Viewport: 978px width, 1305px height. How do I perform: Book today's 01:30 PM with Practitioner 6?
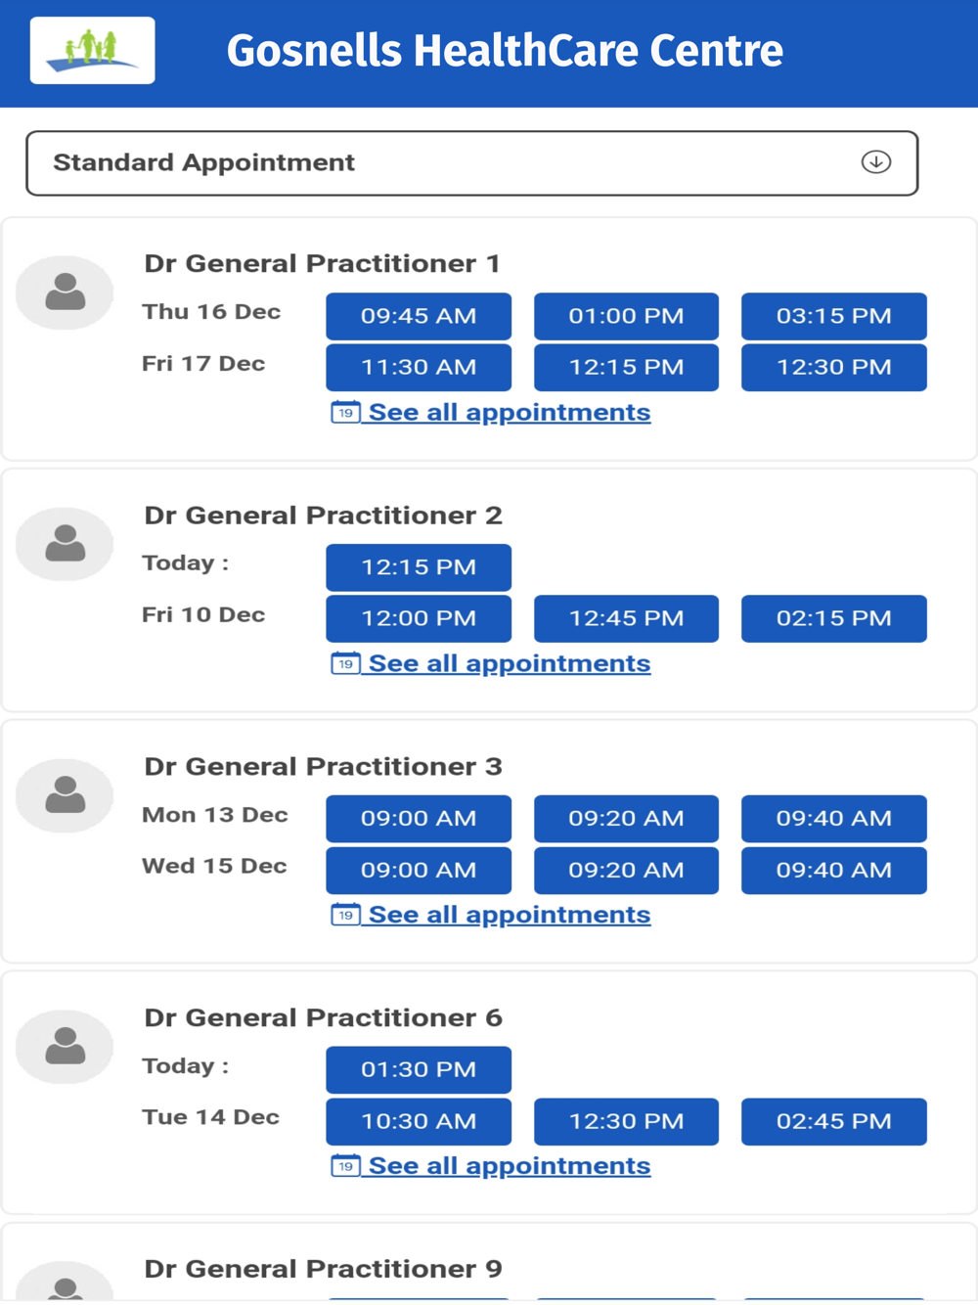pyautogui.click(x=419, y=1069)
